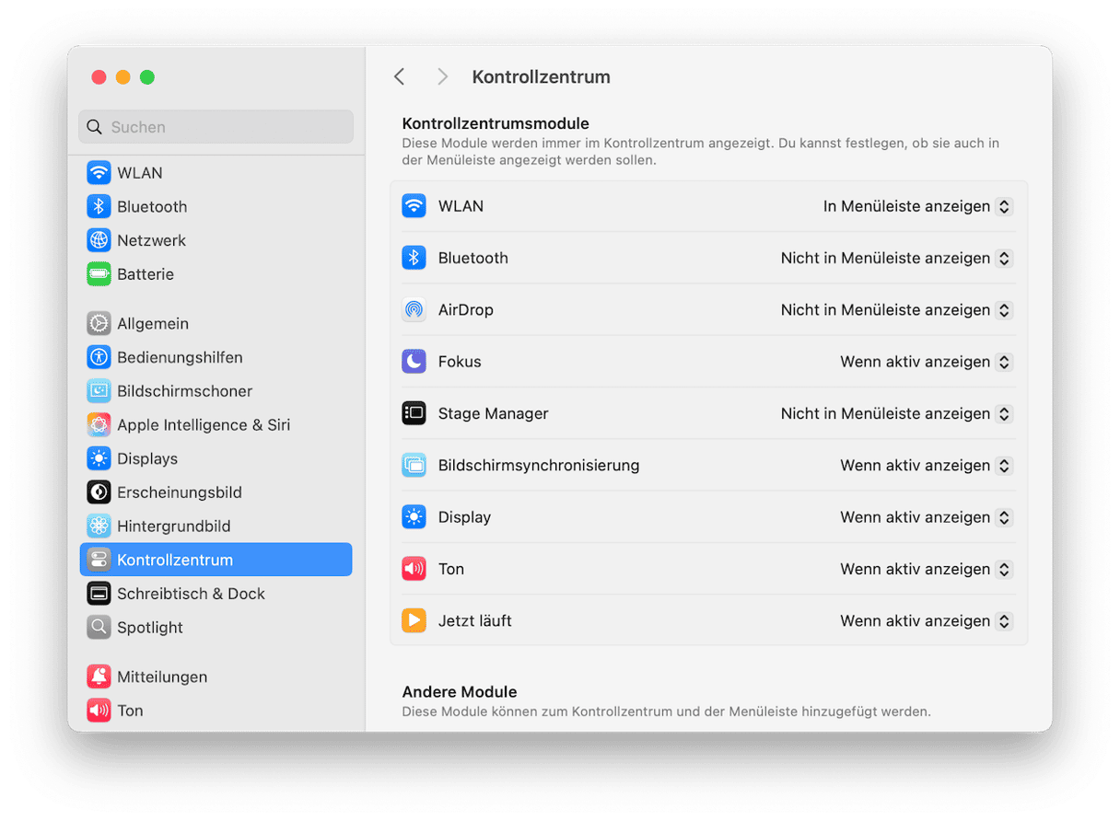Click the Apple Intelligence & Siri icon
The width and height of the screenshot is (1120, 821).
pos(99,425)
